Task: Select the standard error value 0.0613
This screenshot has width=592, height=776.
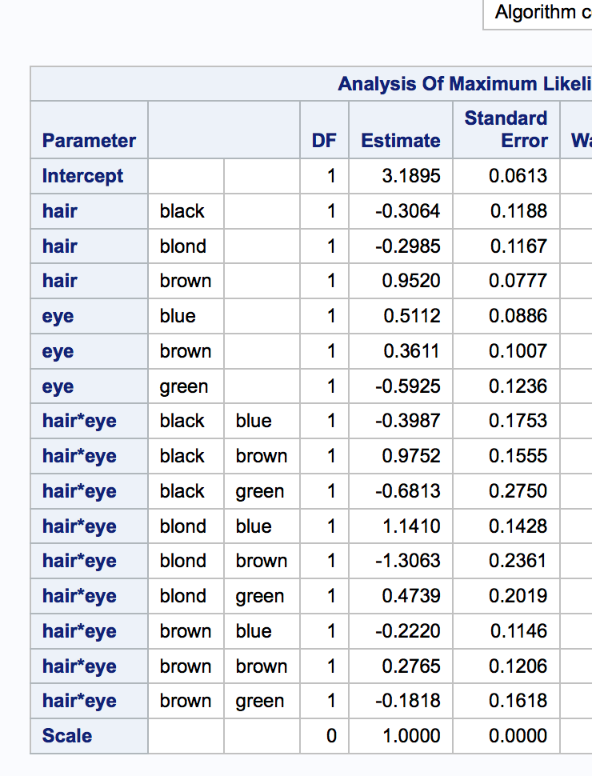Action: tap(518, 176)
